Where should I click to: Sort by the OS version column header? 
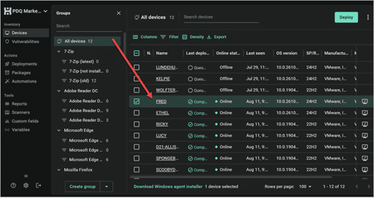(287, 53)
